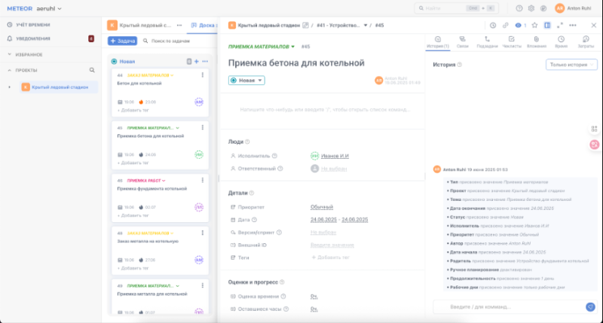Open Подзадачи tab

click(487, 42)
